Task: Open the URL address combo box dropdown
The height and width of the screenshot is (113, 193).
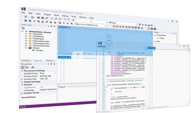Action: coord(105,26)
